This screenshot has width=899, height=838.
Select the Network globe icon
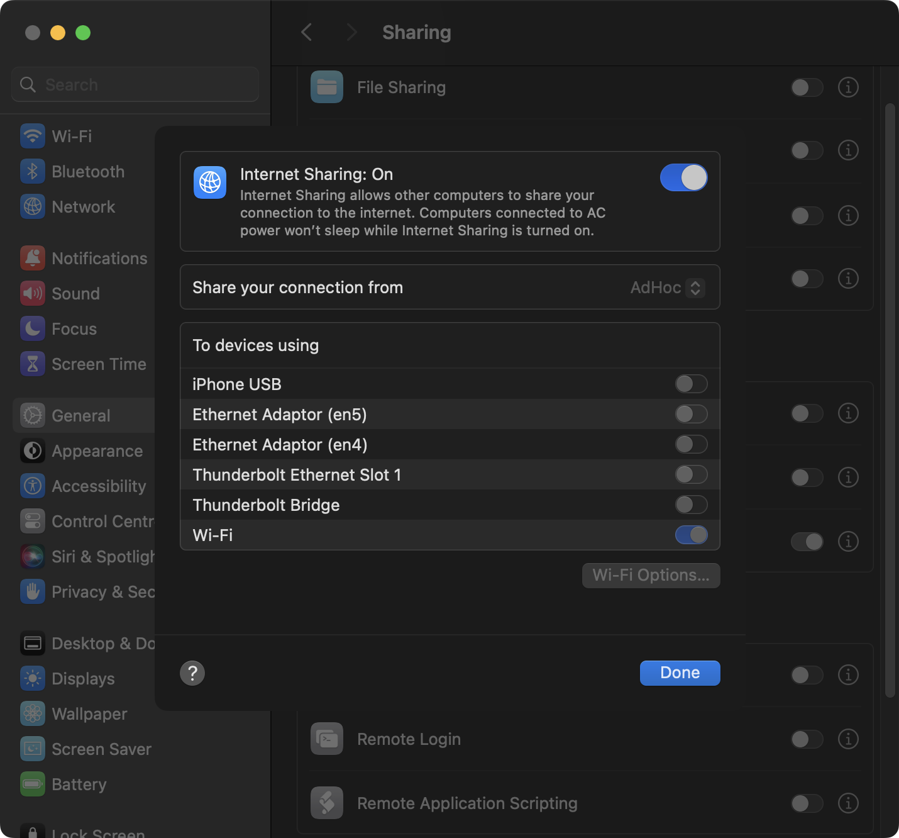[x=33, y=206]
